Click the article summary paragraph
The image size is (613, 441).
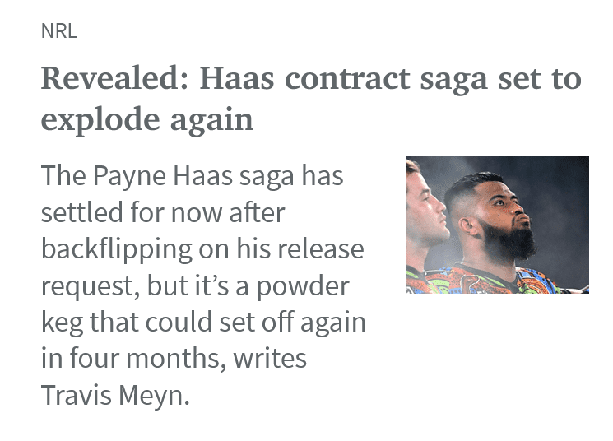click(x=203, y=285)
